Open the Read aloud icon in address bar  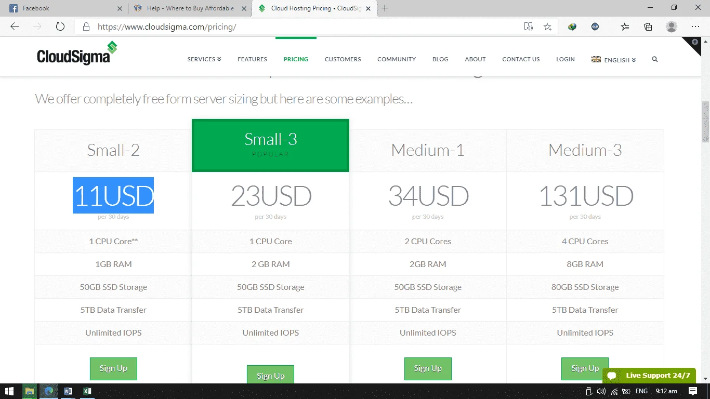click(529, 26)
